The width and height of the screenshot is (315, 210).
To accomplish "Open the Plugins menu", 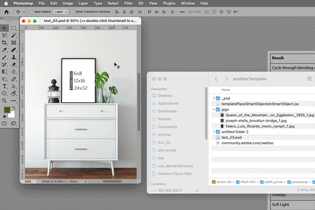I will (x=169, y=3).
